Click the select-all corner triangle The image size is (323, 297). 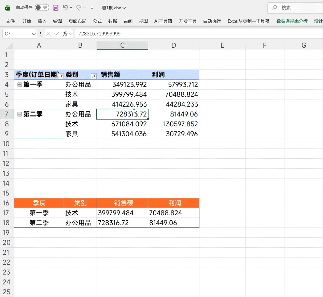[x=10, y=46]
